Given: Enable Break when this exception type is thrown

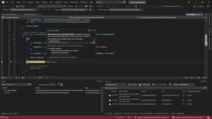Looking at the screenshot, I should pyautogui.click(x=50, y=51).
